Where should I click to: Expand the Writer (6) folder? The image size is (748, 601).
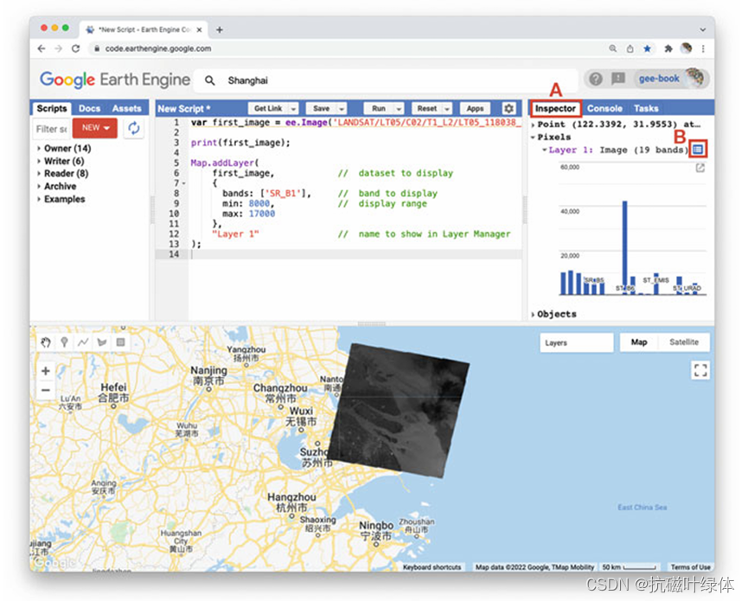point(39,161)
